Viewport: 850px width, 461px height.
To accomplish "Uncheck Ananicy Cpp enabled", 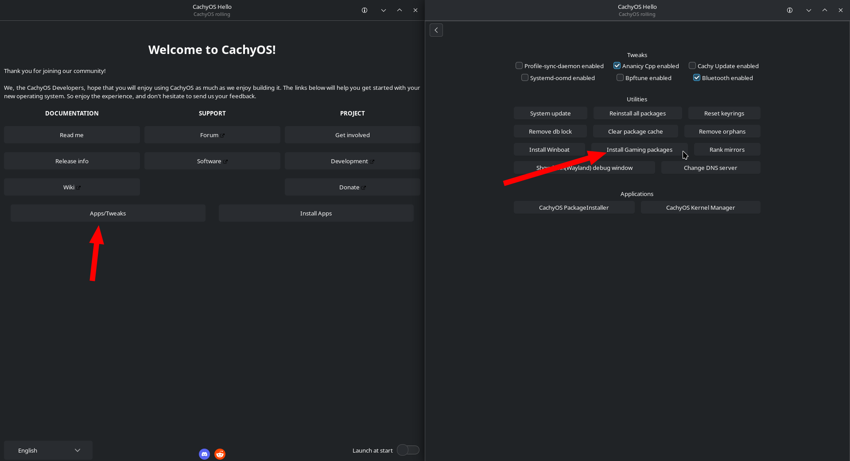I will (617, 66).
